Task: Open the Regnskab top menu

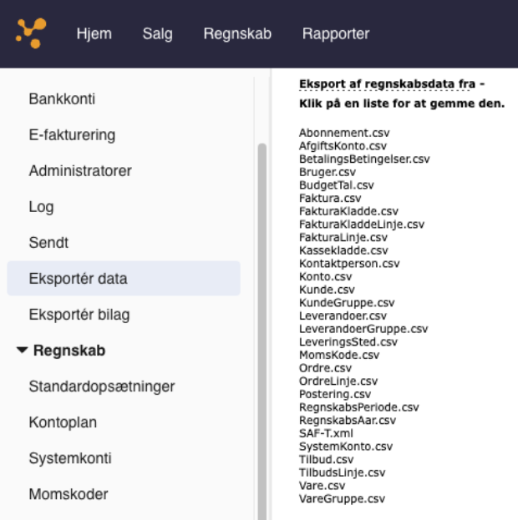Action: (x=237, y=33)
